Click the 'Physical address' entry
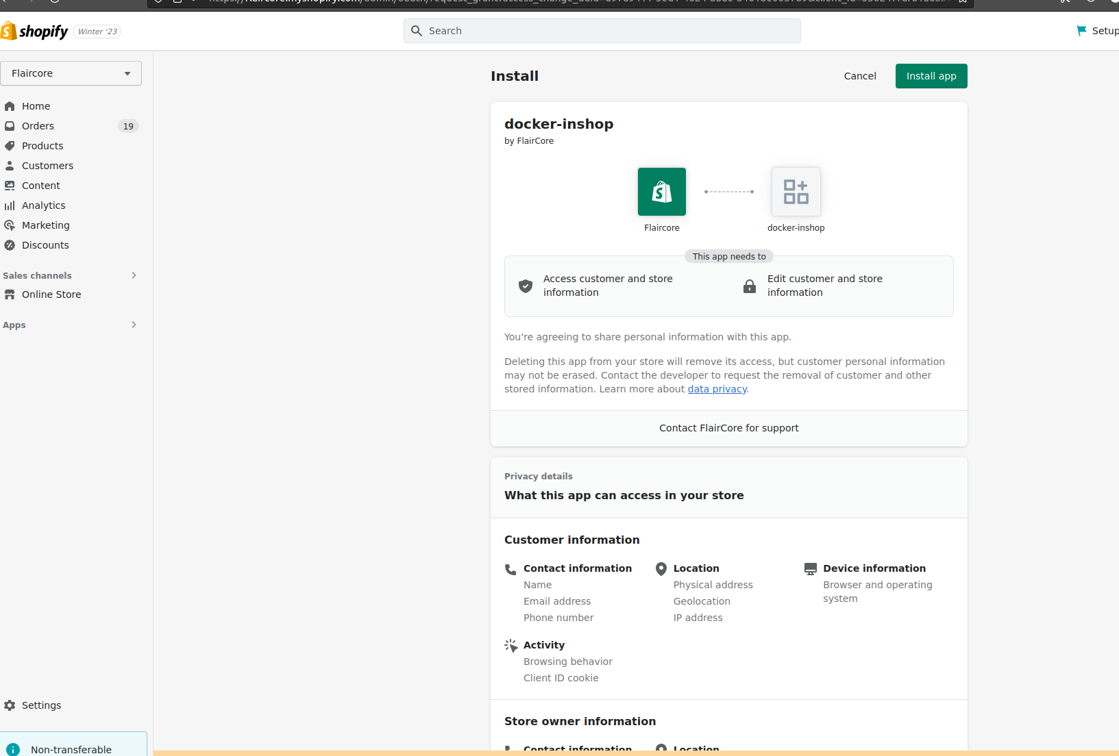The width and height of the screenshot is (1119, 756). (x=713, y=585)
